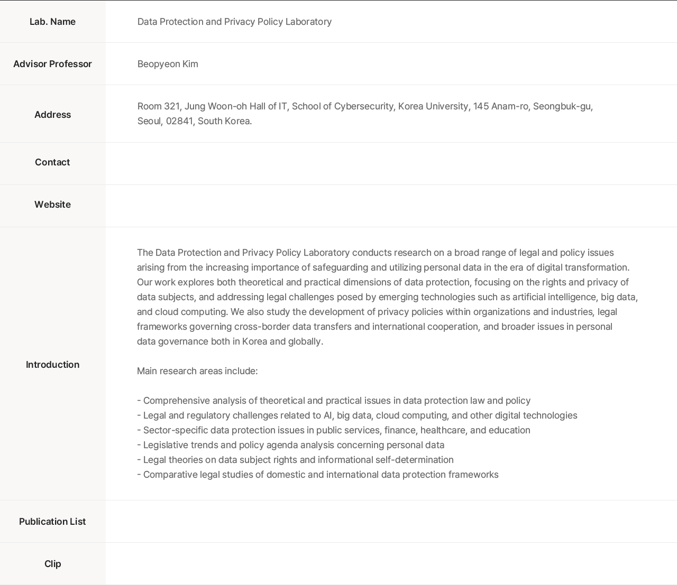
Task: Click the empty Website value cell
Action: [x=391, y=205]
